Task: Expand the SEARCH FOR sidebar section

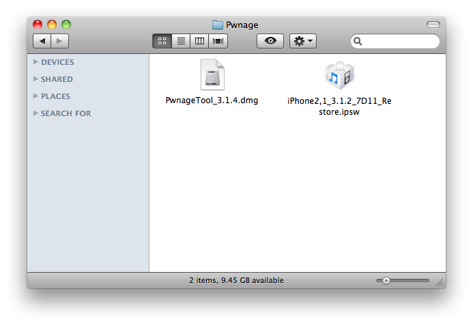Action: tap(35, 113)
